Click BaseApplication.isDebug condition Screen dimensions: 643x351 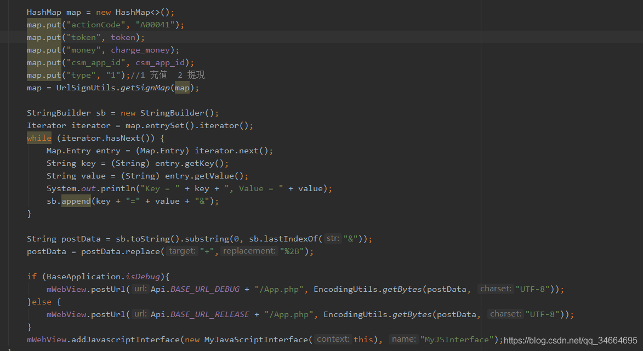pyautogui.click(x=103, y=277)
